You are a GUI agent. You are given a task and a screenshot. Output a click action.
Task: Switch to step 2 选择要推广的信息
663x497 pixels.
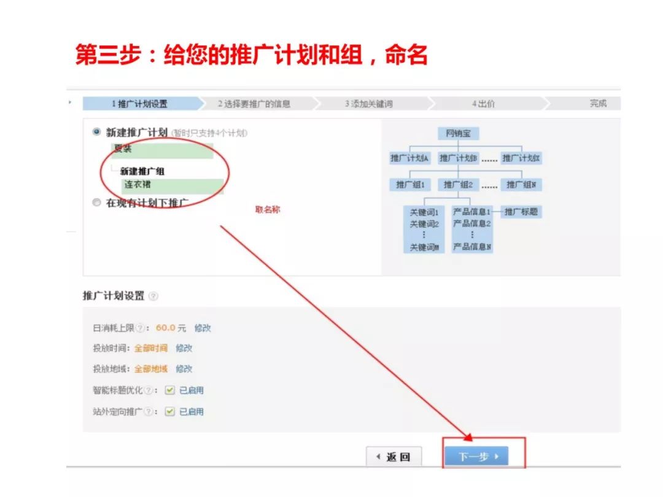[x=257, y=103]
